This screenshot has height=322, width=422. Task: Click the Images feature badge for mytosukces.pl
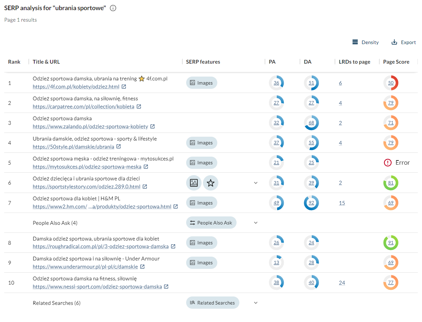tap(202, 163)
